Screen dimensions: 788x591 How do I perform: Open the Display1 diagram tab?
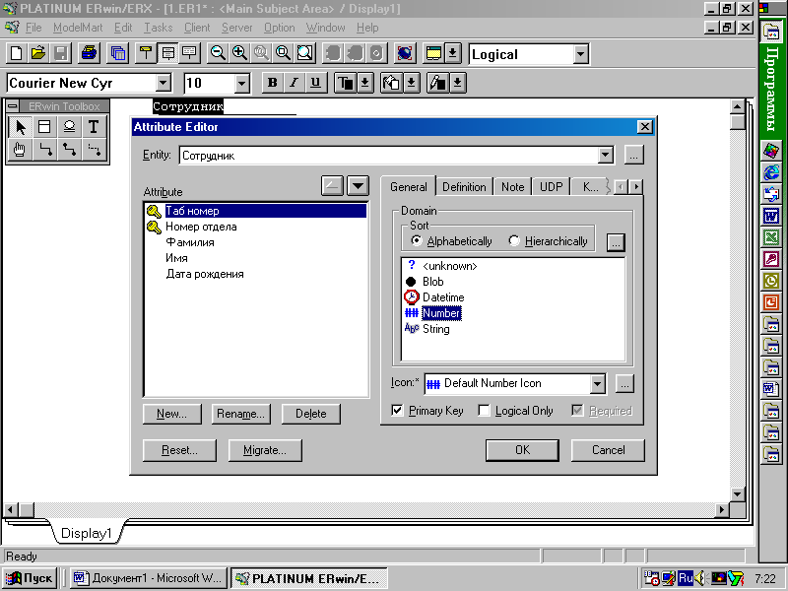click(86, 533)
